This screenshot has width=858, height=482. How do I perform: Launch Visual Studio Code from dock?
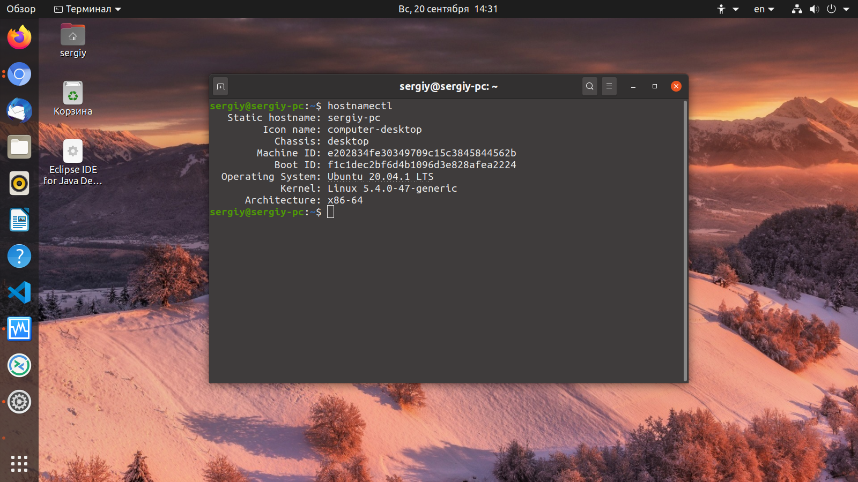tap(19, 292)
